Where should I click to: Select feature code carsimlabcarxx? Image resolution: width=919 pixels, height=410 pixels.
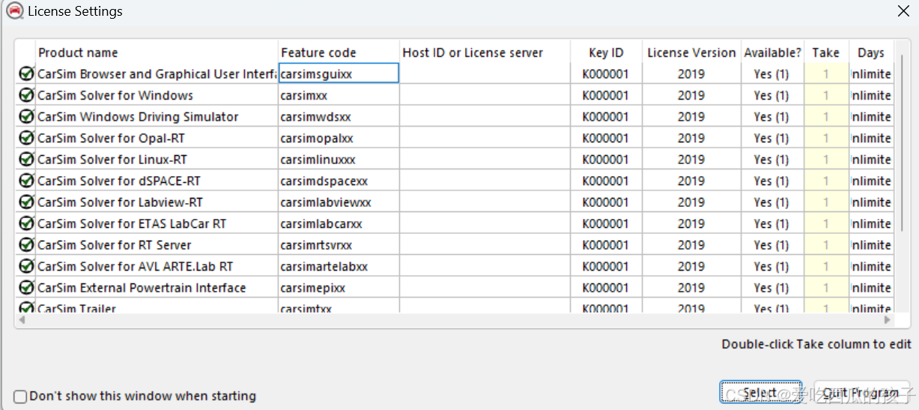321,223
